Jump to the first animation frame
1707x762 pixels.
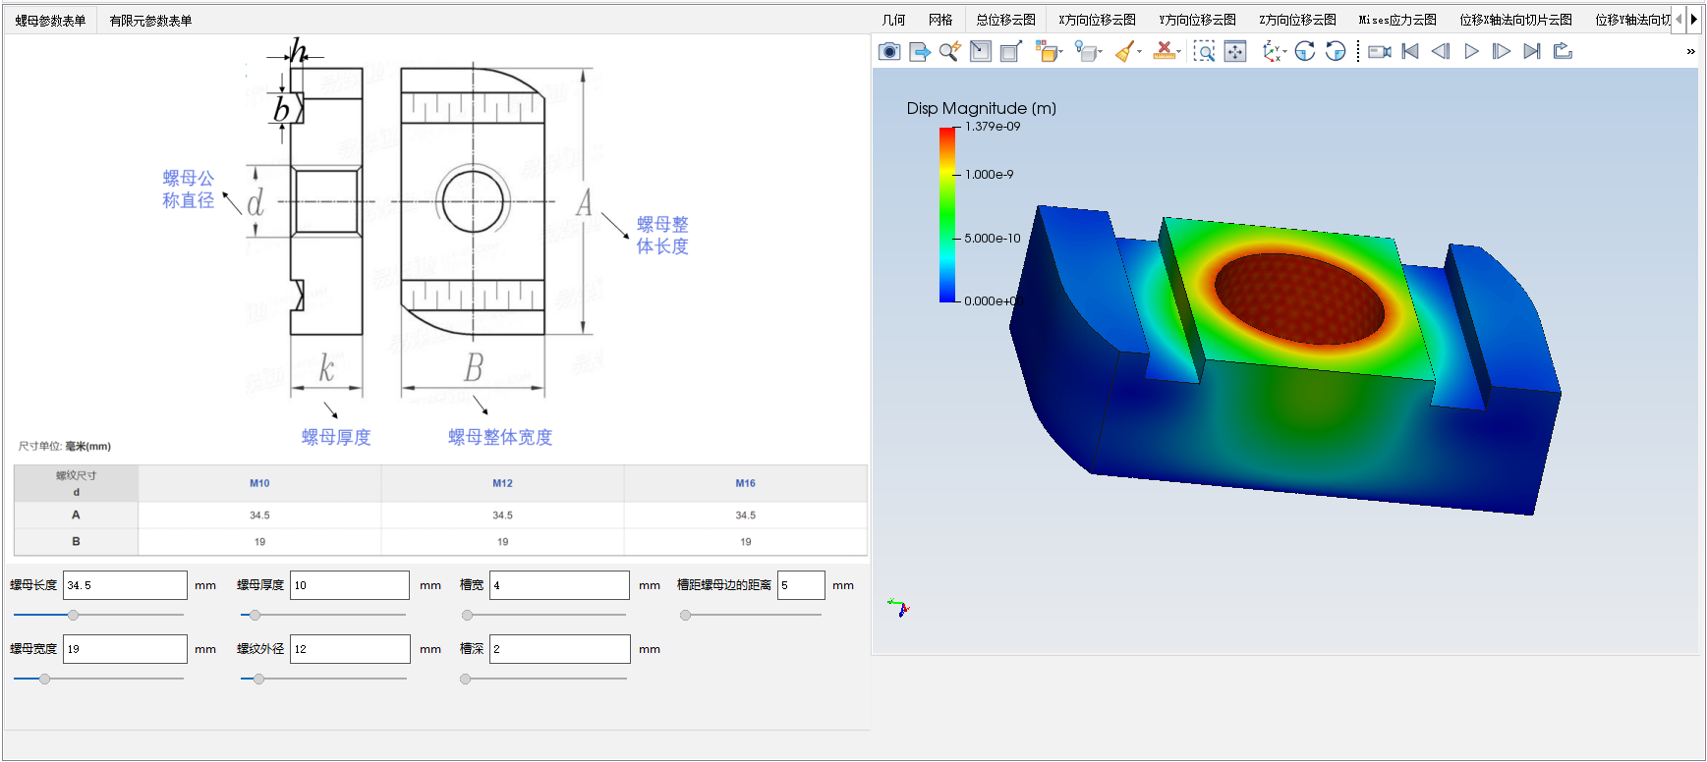1410,52
